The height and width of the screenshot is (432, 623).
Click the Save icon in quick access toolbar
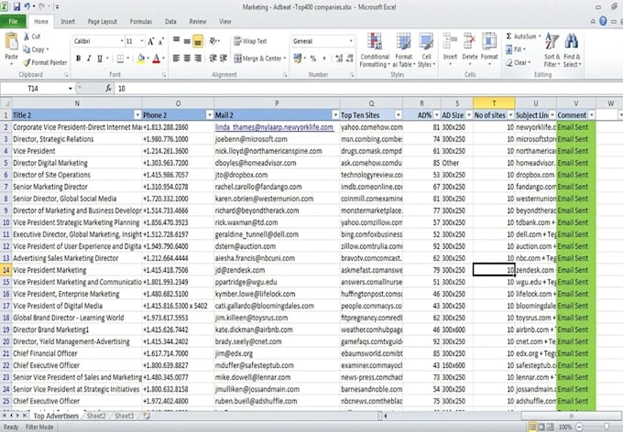click(16, 6)
